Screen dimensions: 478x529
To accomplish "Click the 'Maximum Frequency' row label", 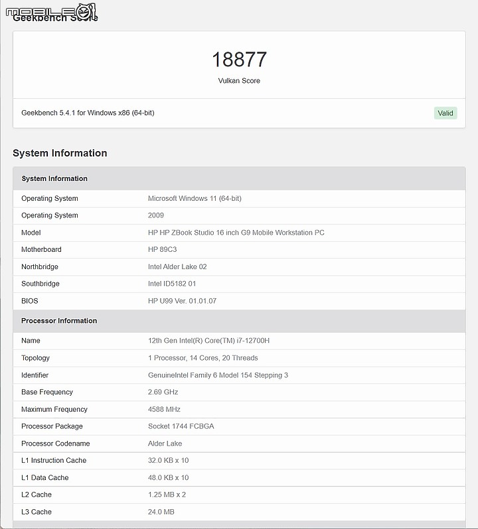I will pyautogui.click(x=54, y=409).
